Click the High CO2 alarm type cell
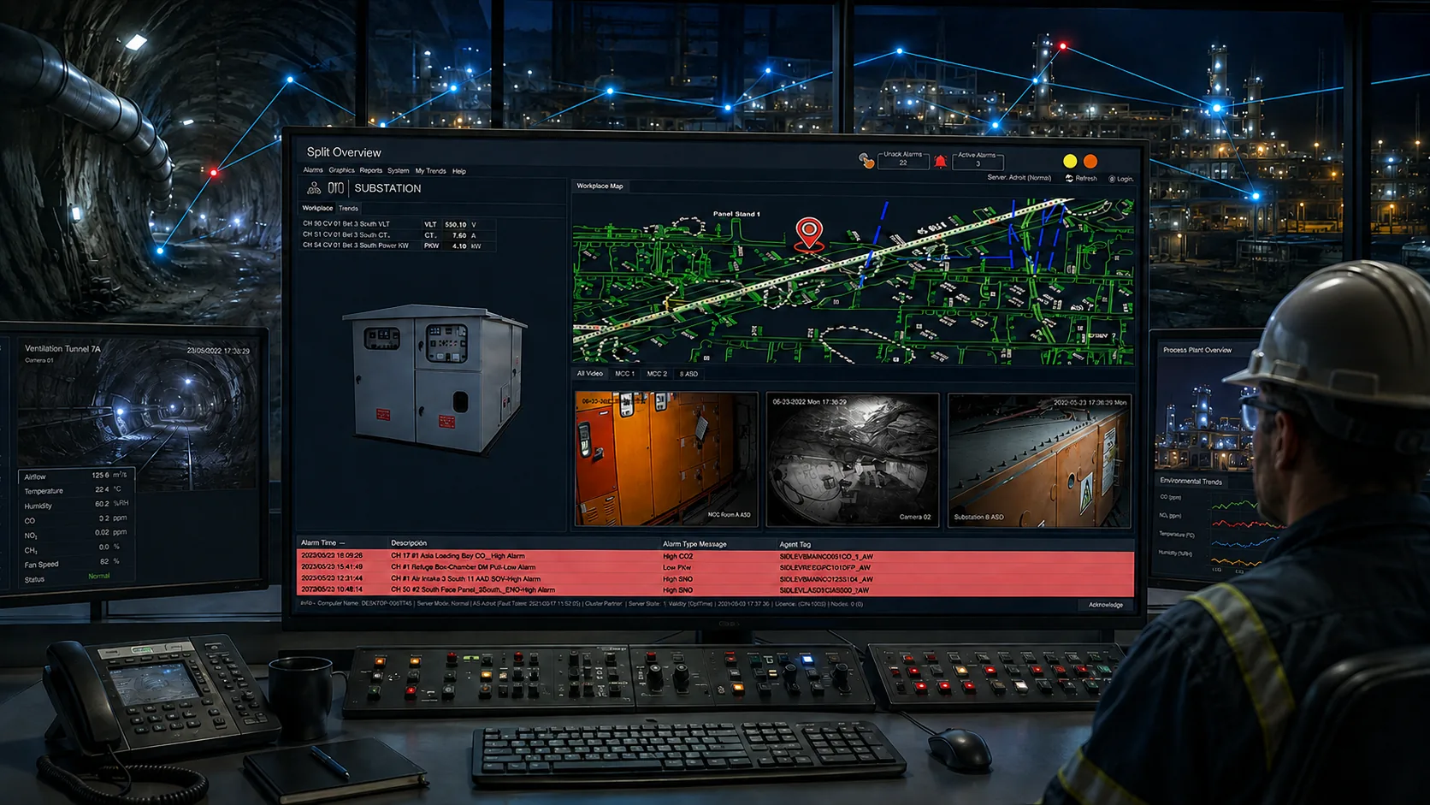The width and height of the screenshot is (1430, 805). [677, 556]
